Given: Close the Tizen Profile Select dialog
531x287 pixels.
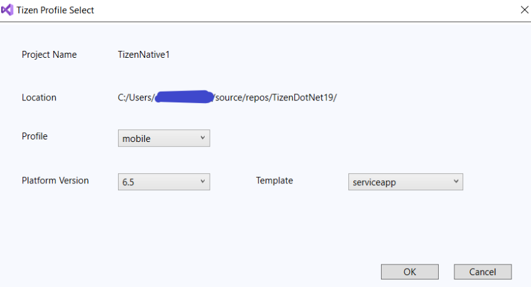Looking at the screenshot, I should coord(524,9).
